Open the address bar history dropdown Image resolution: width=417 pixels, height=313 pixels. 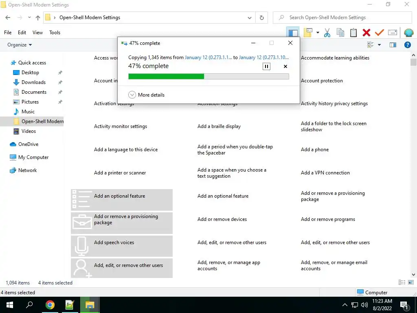point(250,18)
